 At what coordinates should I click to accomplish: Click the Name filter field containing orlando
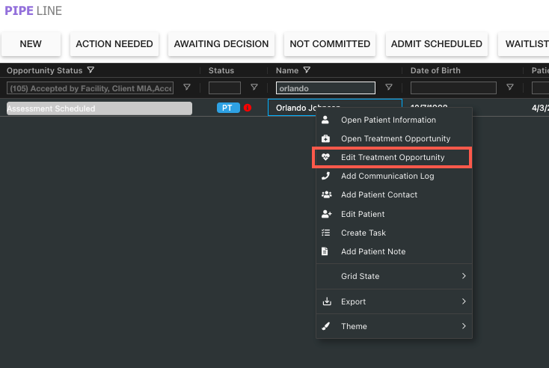(325, 88)
